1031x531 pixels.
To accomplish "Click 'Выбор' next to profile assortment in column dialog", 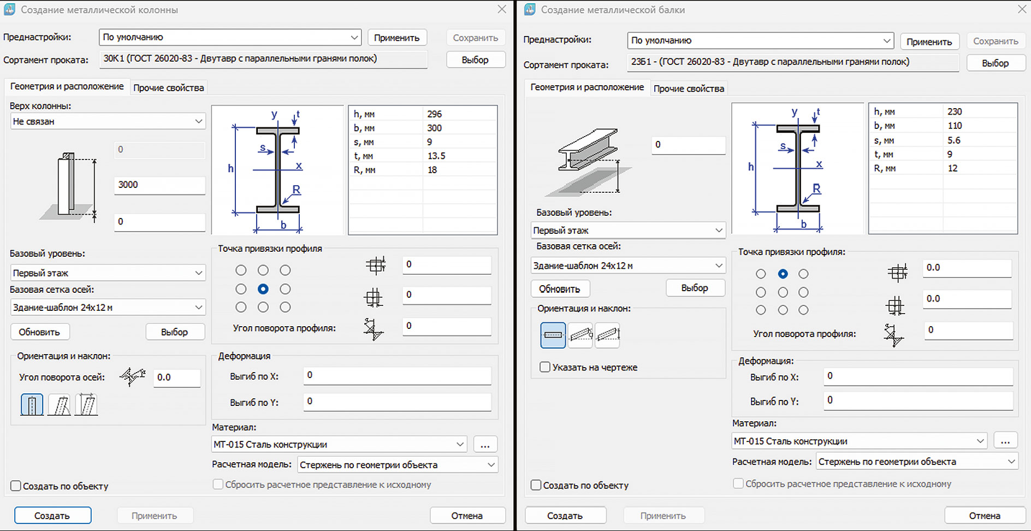I will click(x=476, y=60).
